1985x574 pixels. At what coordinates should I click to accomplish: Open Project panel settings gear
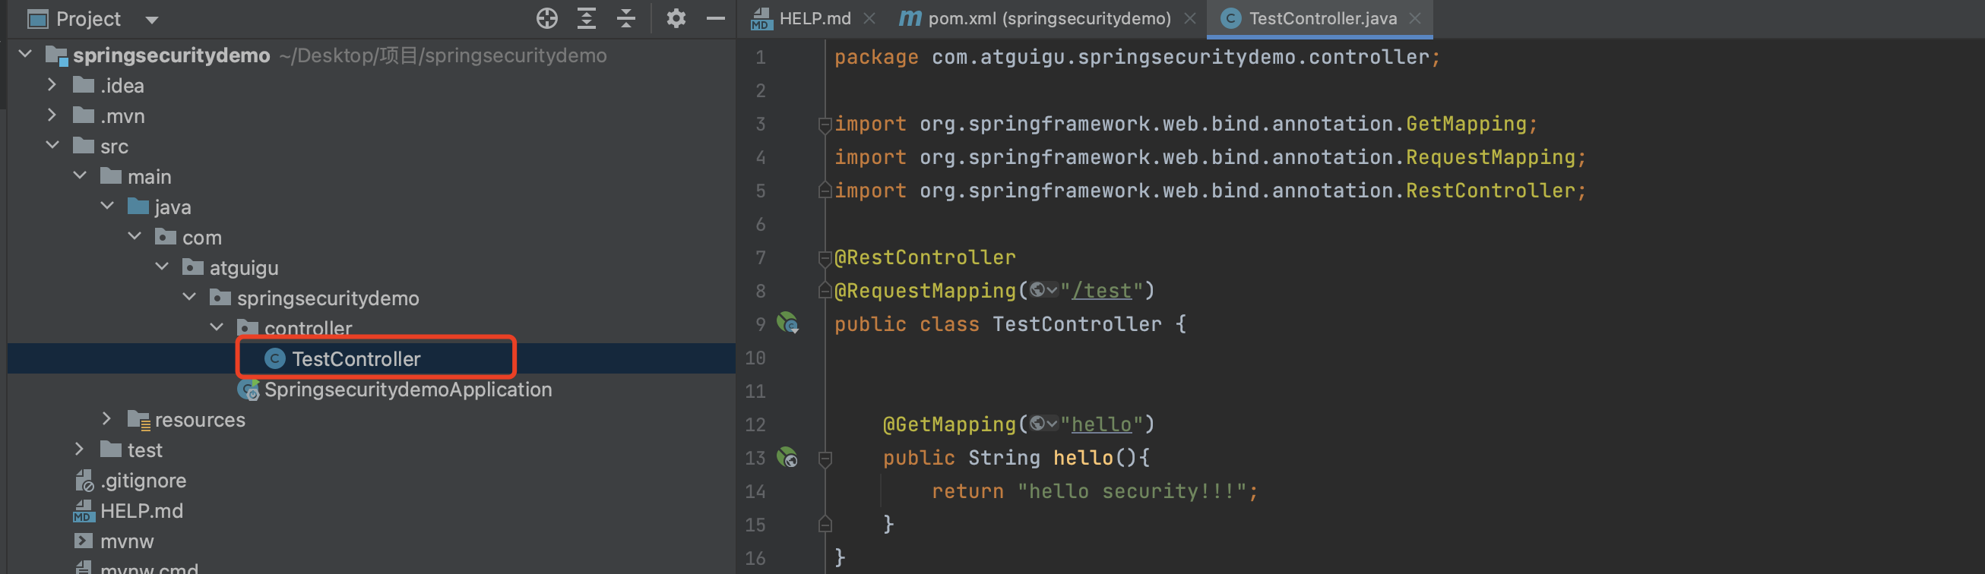click(676, 18)
